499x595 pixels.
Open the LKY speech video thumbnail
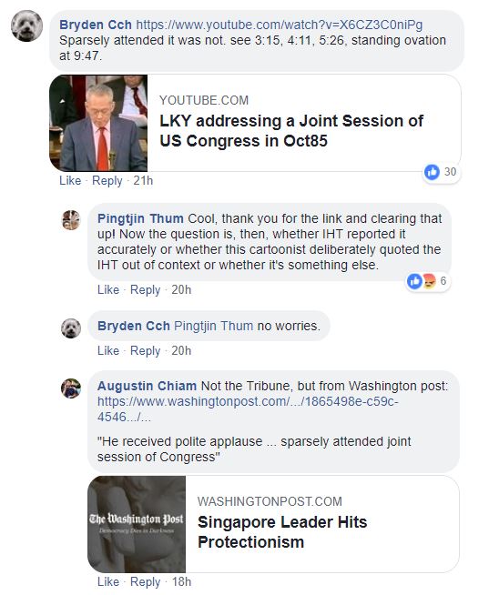click(98, 123)
